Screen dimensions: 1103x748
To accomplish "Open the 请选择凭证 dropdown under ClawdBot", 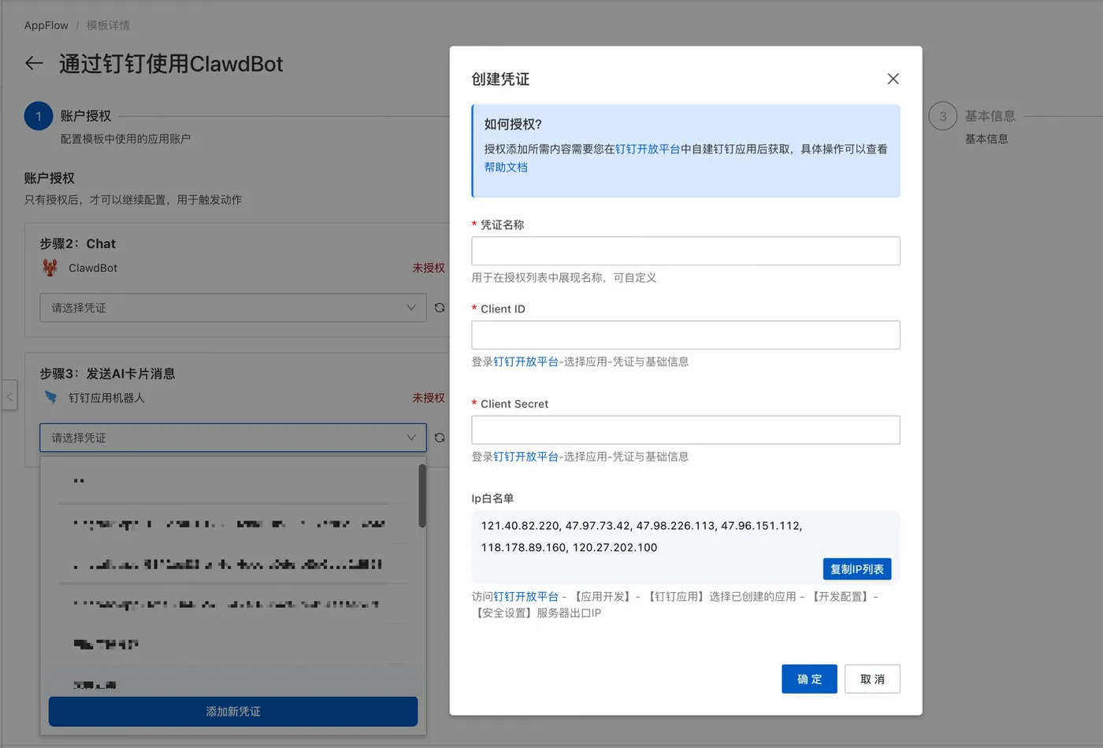I will coord(233,308).
